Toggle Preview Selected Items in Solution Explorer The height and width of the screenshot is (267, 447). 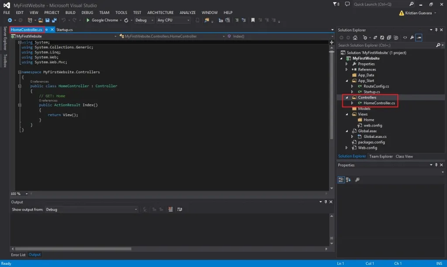click(419, 38)
